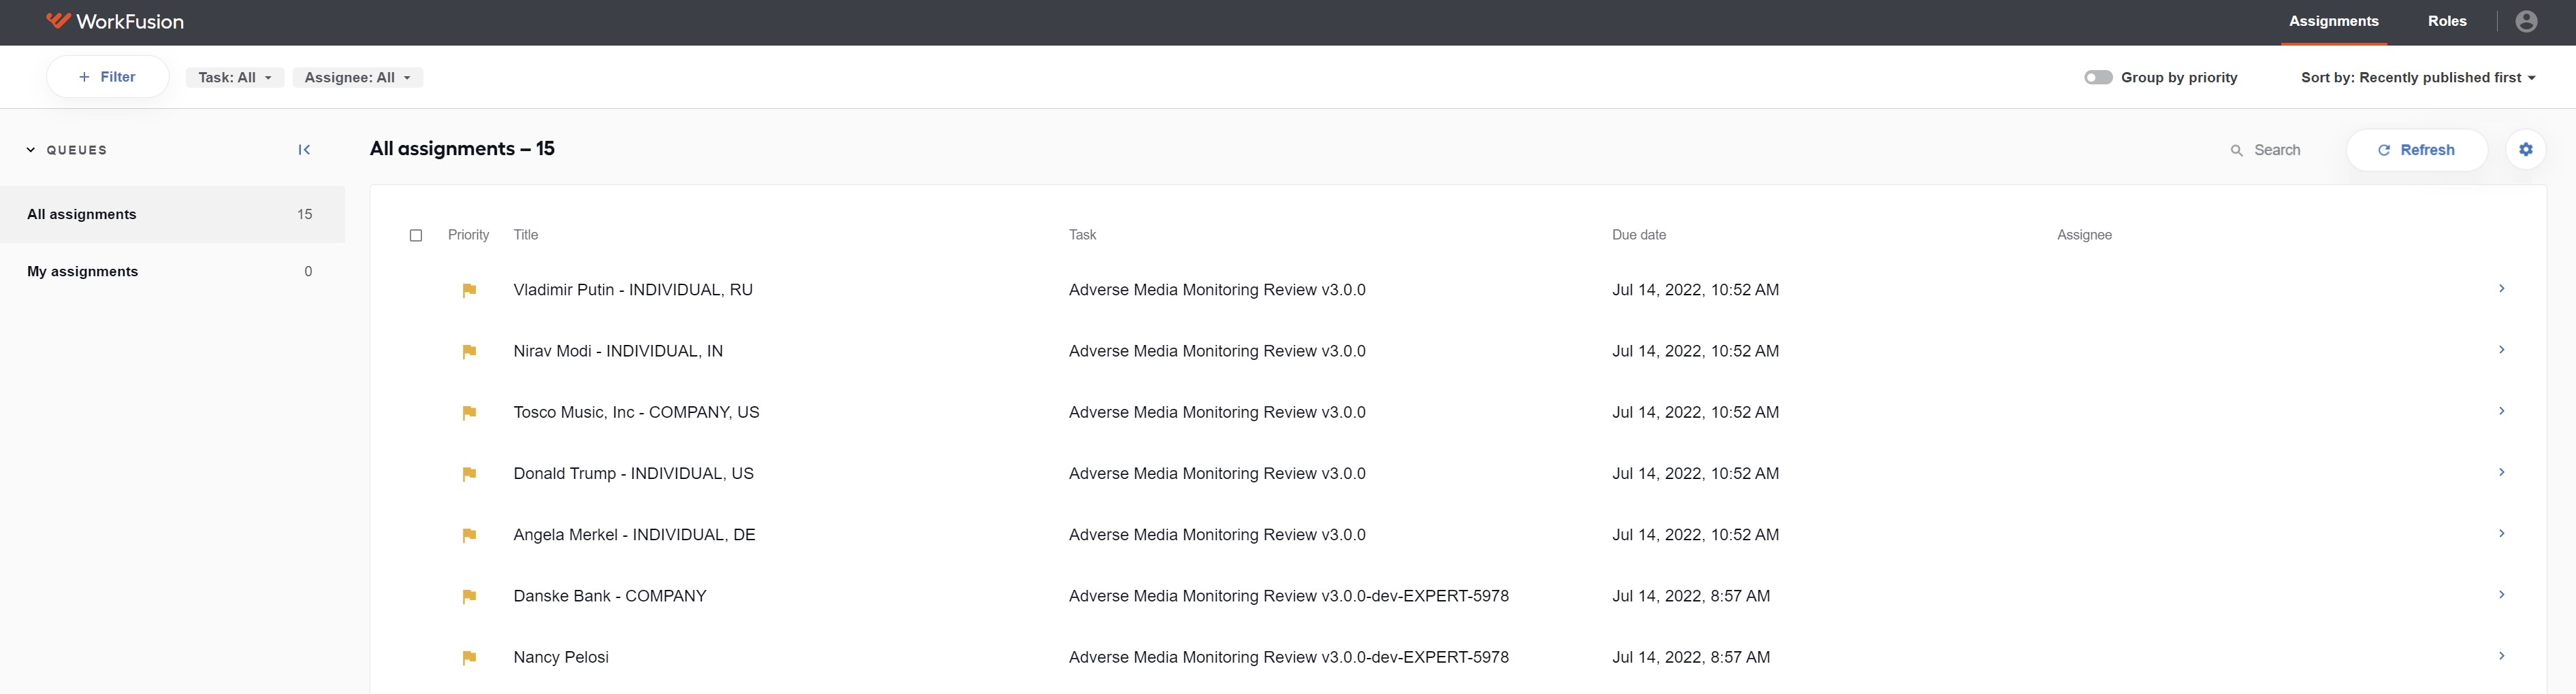Click due date in Vladimir Putin row

coord(1695,290)
